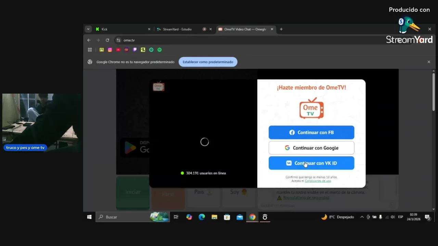Open the YouTube bookmark
Viewport: 438px width, 246px height.
point(118,50)
